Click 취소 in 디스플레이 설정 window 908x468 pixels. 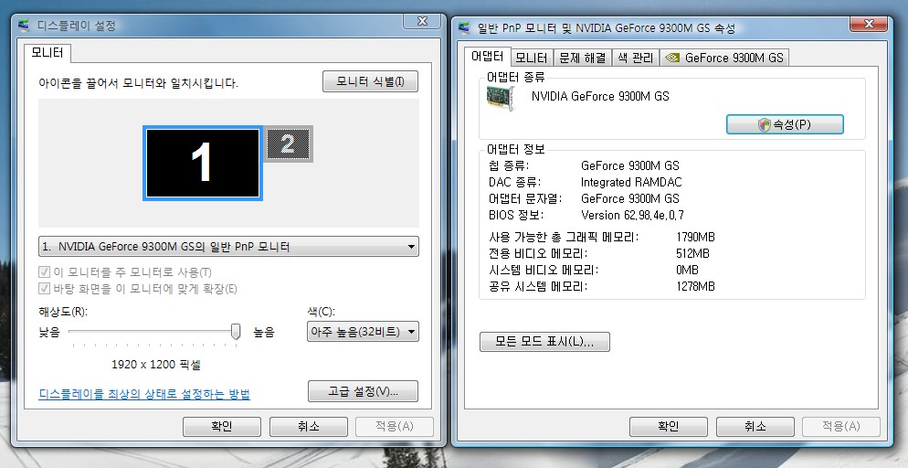coord(309,427)
